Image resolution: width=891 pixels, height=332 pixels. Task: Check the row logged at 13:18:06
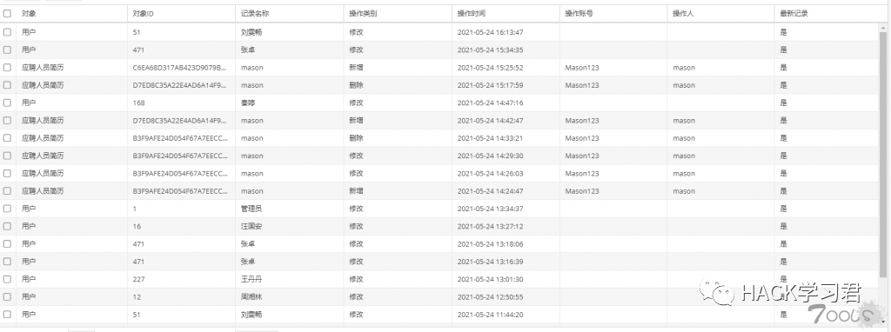(7, 243)
